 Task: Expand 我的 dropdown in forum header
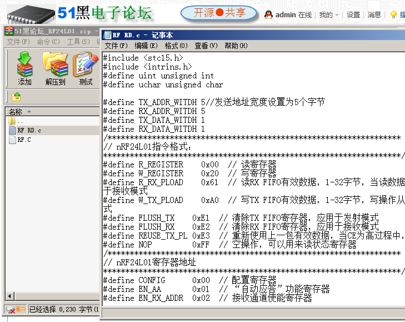pos(329,15)
